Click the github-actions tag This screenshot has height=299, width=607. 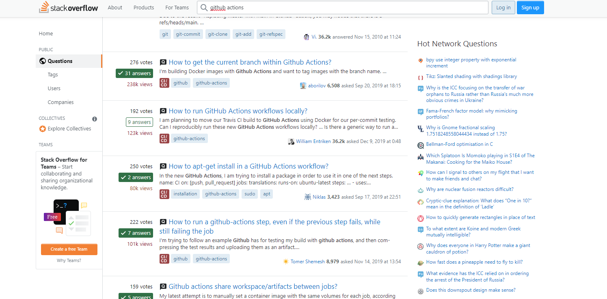tap(211, 82)
